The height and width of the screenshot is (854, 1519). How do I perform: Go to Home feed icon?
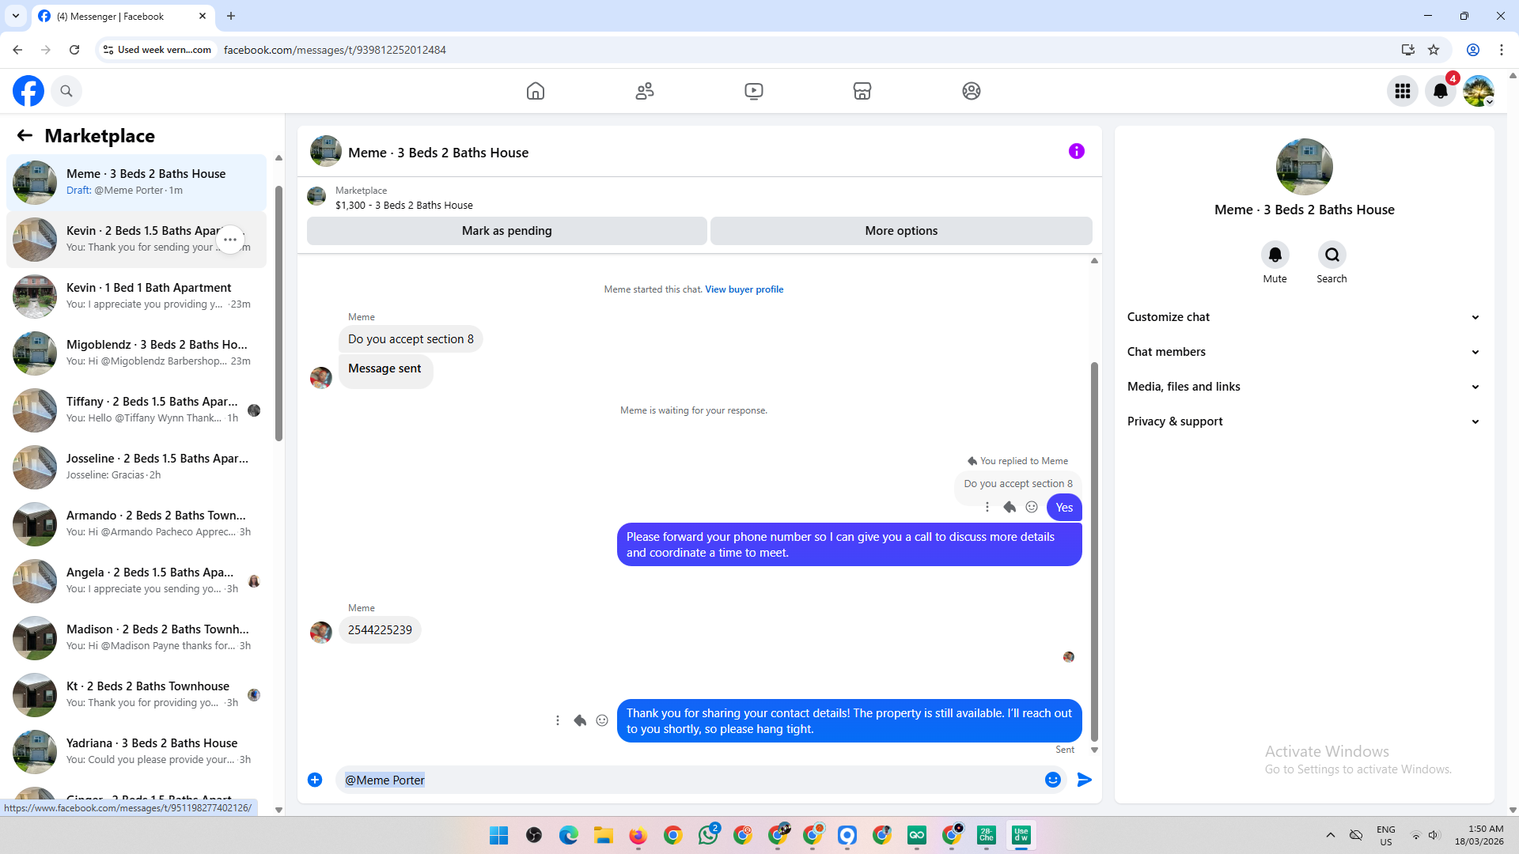(x=536, y=91)
